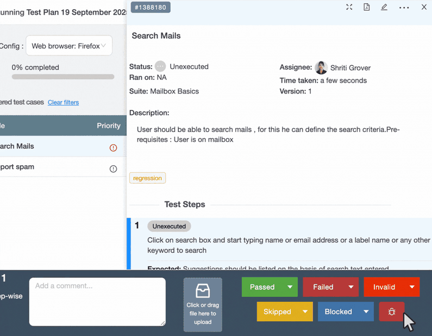Screen dimensions: 432x336
Task: Mark test as Failed
Action: (x=323, y=287)
